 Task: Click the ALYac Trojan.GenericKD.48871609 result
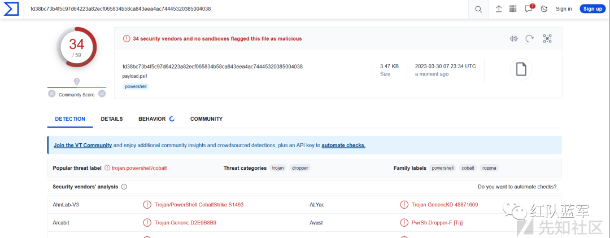[x=445, y=205]
